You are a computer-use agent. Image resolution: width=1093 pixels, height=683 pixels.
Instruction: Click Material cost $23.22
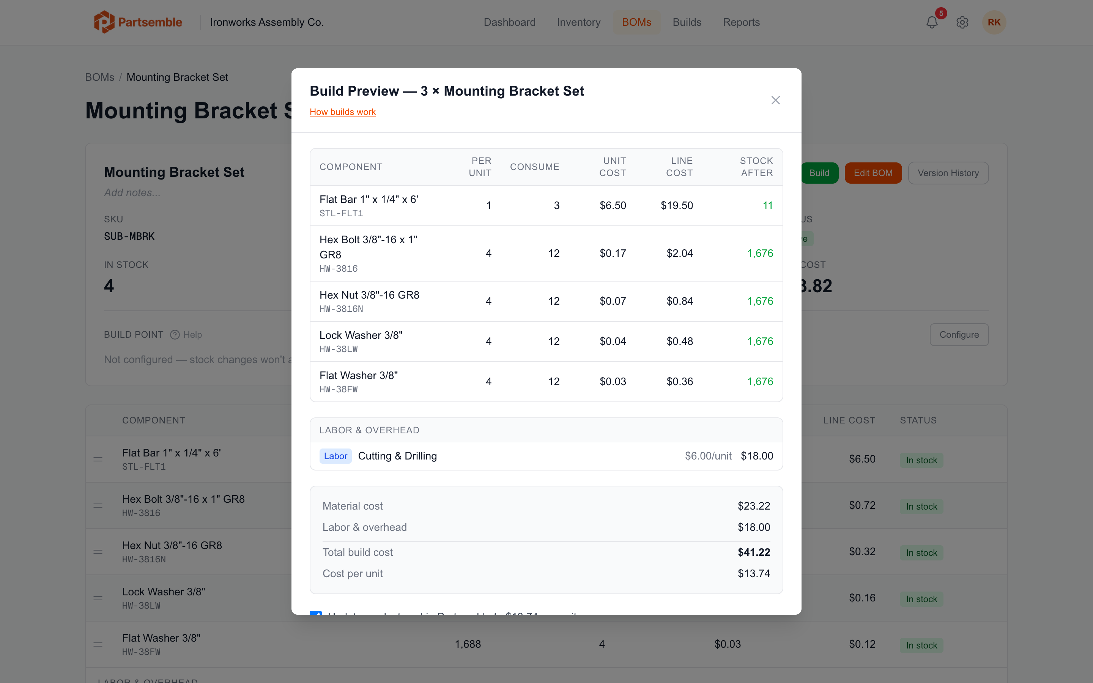tap(754, 506)
